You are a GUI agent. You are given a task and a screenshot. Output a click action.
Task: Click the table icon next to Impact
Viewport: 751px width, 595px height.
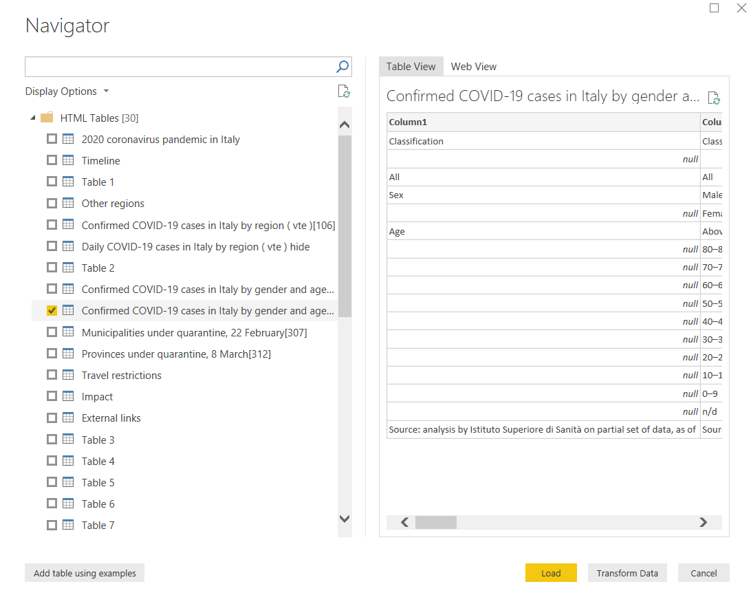(68, 396)
